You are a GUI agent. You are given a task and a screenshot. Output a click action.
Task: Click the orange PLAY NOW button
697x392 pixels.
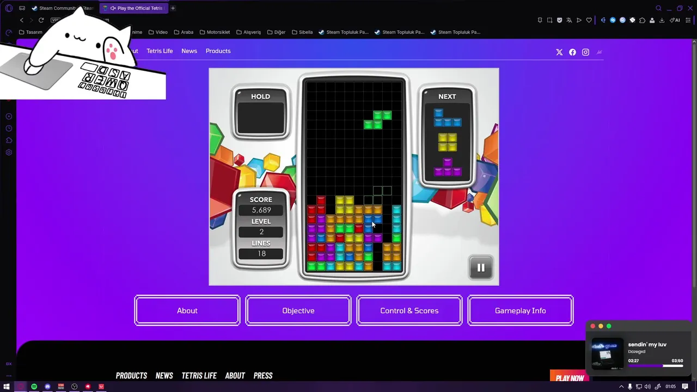tap(570, 376)
